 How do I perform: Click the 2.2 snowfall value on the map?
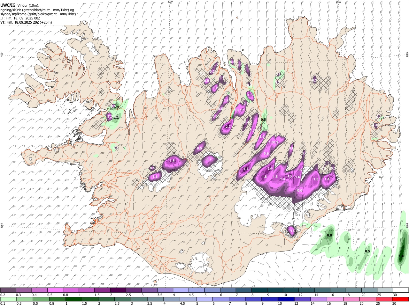pyautogui.click(x=246, y=169)
